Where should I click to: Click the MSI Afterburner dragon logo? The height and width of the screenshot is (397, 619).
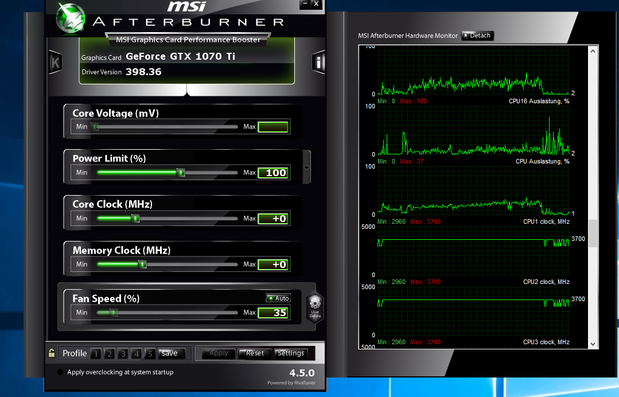point(71,18)
